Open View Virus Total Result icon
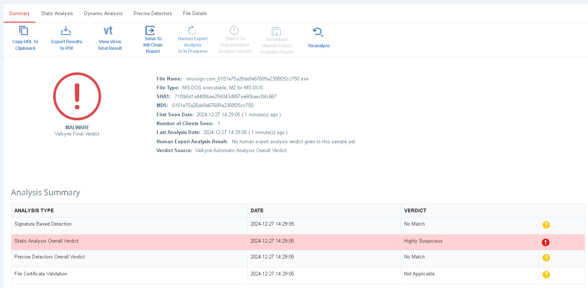This screenshot has height=288, width=588. tap(108, 30)
